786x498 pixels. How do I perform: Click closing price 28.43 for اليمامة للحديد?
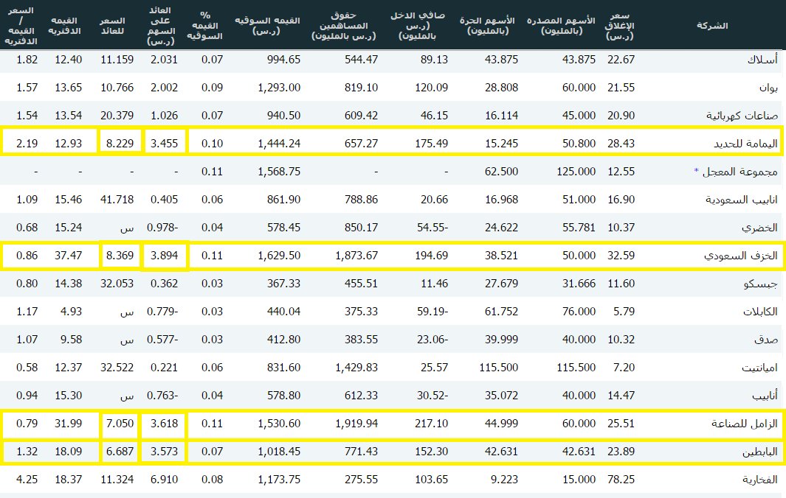621,144
